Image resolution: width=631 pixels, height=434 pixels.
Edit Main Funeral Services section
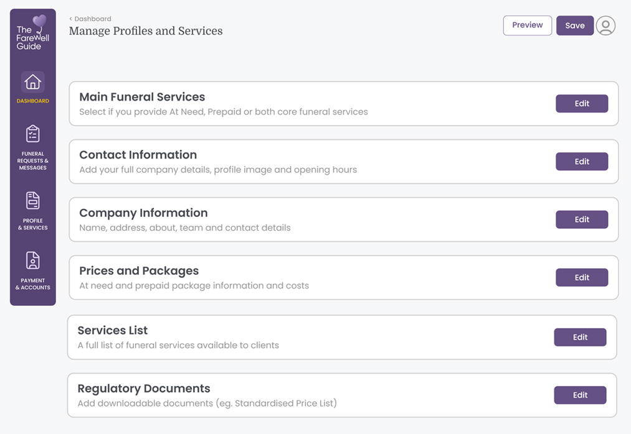(x=581, y=104)
